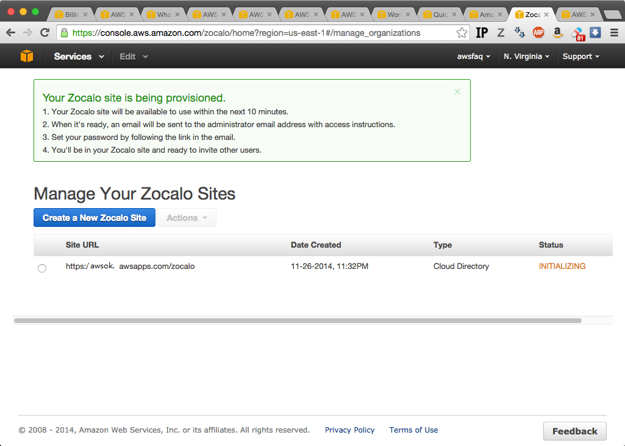This screenshot has height=446, width=625.
Task: Click the INITIALIZING status text
Action: click(562, 266)
